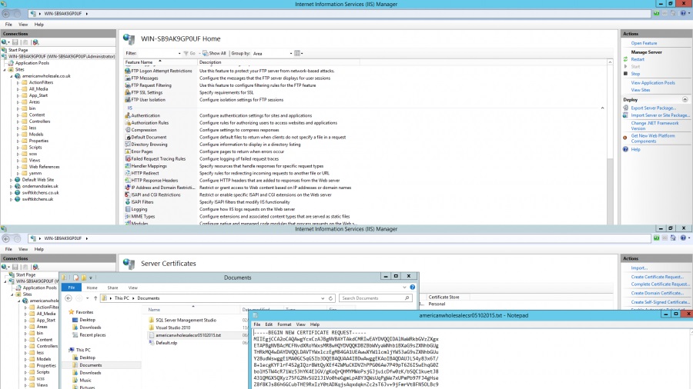Image resolution: width=693 pixels, height=389 pixels.
Task: Expand swiftkitchens.uk site node
Action: [11, 199]
